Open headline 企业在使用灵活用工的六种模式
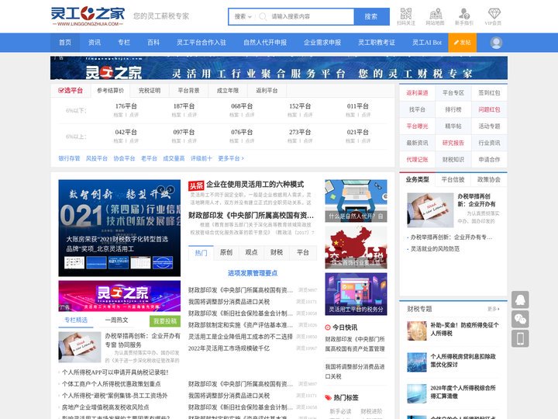 [x=255, y=185]
